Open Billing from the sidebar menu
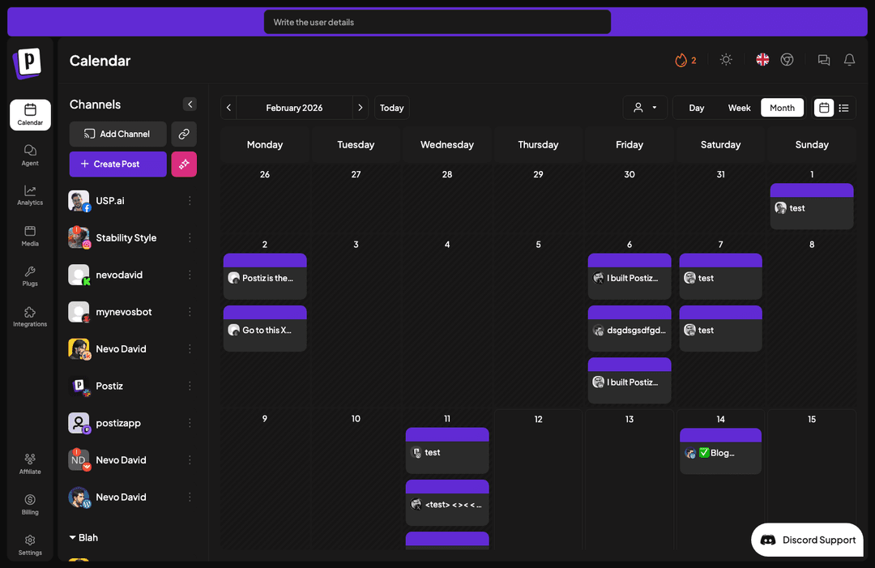Viewport: 875px width, 568px height. [29, 505]
